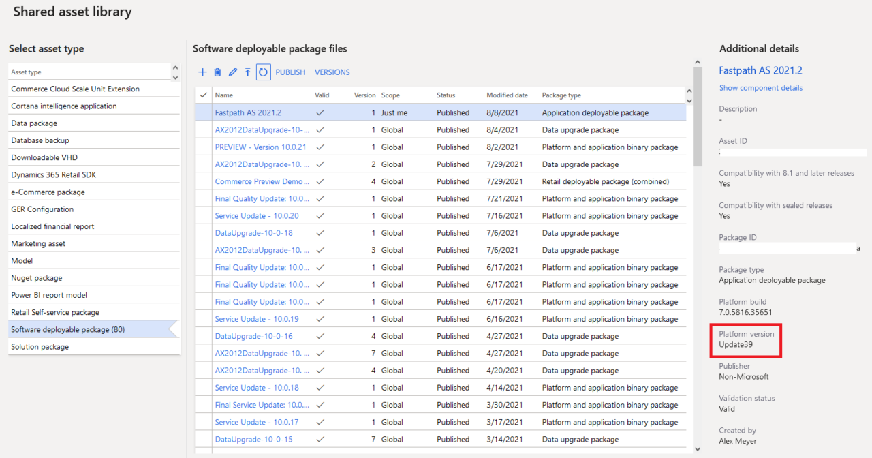Select the Service Update - 10.0.20 file
The width and height of the screenshot is (872, 458).
coord(257,215)
